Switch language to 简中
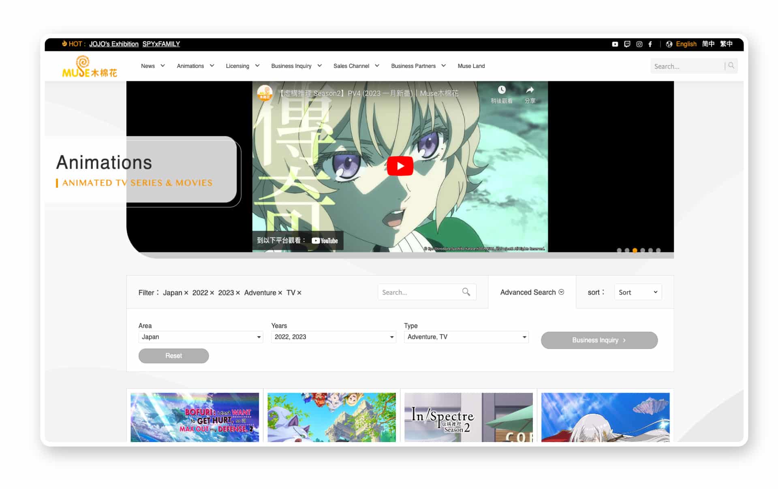This screenshot has height=489, width=778. [708, 44]
